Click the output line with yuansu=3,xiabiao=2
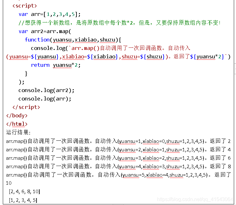Screen dimensions: 236x205 118,158
